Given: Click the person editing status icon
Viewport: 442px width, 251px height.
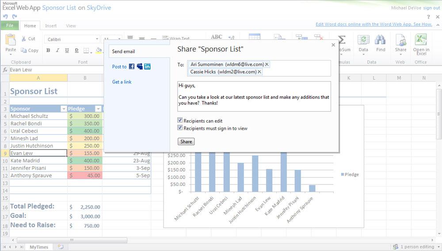Looking at the screenshot, I should [396, 247].
